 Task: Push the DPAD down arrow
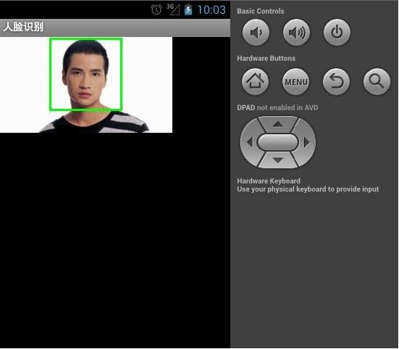point(278,160)
